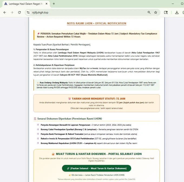Open the zoom magnifier icon in address bar

tap(149, 12)
